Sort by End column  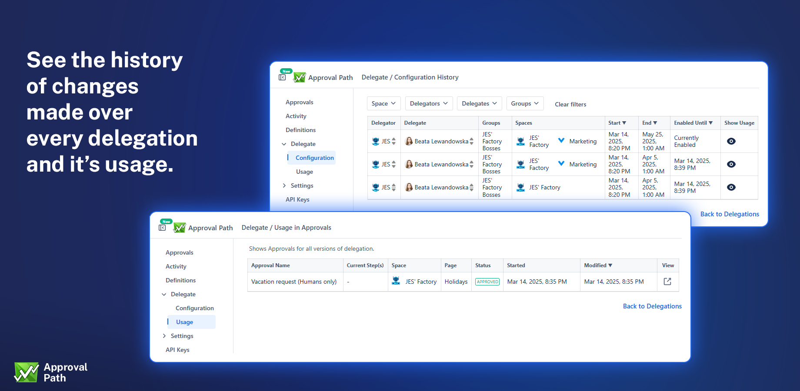[x=650, y=123]
